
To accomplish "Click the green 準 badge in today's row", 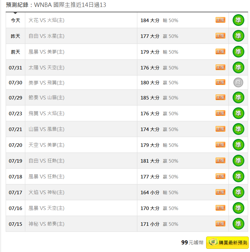I will pyautogui.click(x=238, y=20).
